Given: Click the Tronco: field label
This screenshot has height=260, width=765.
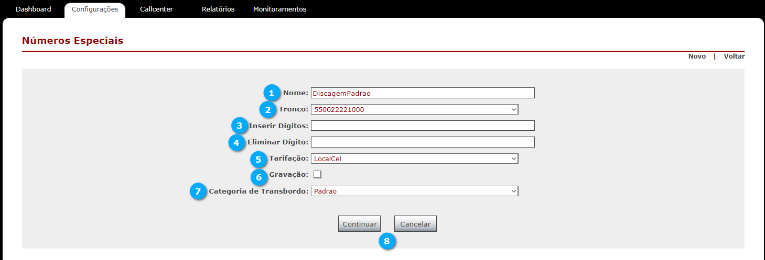Looking at the screenshot, I should 294,109.
